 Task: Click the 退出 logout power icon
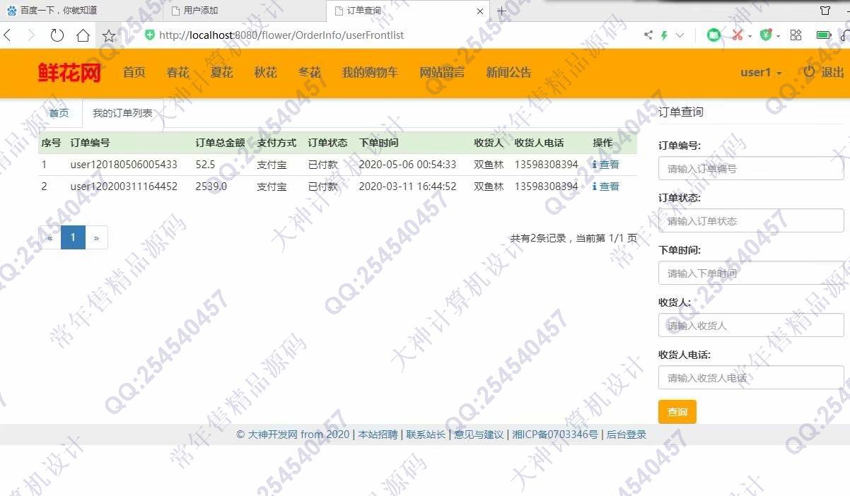(x=810, y=72)
